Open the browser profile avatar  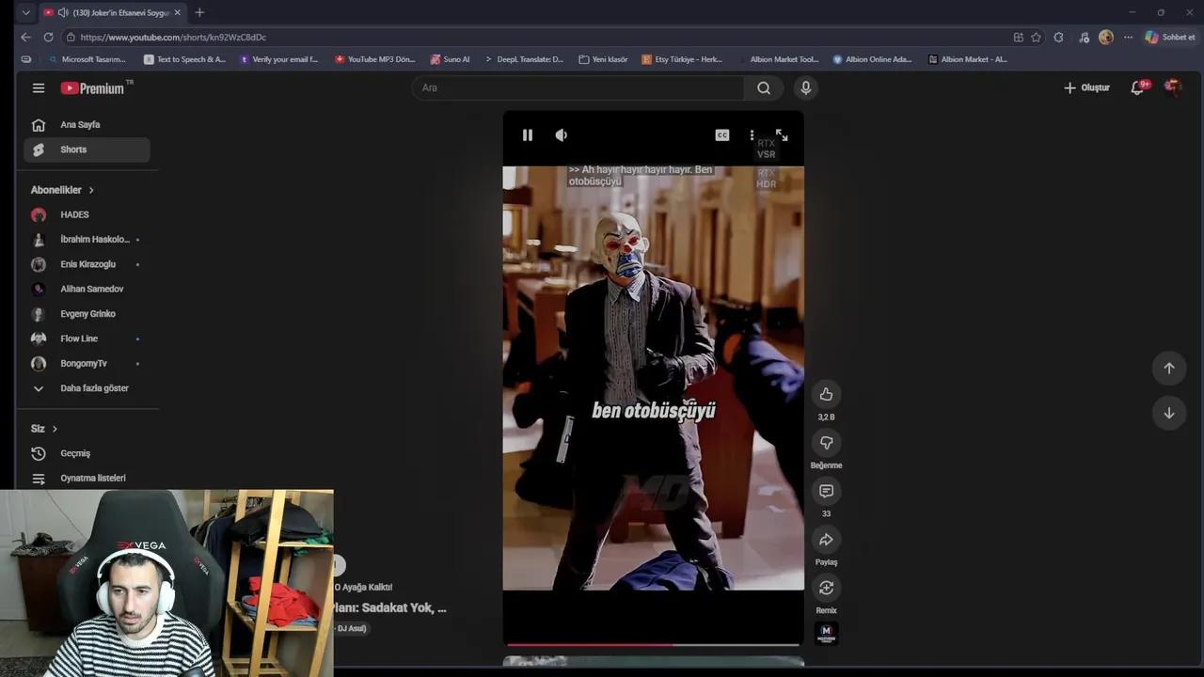point(1106,37)
